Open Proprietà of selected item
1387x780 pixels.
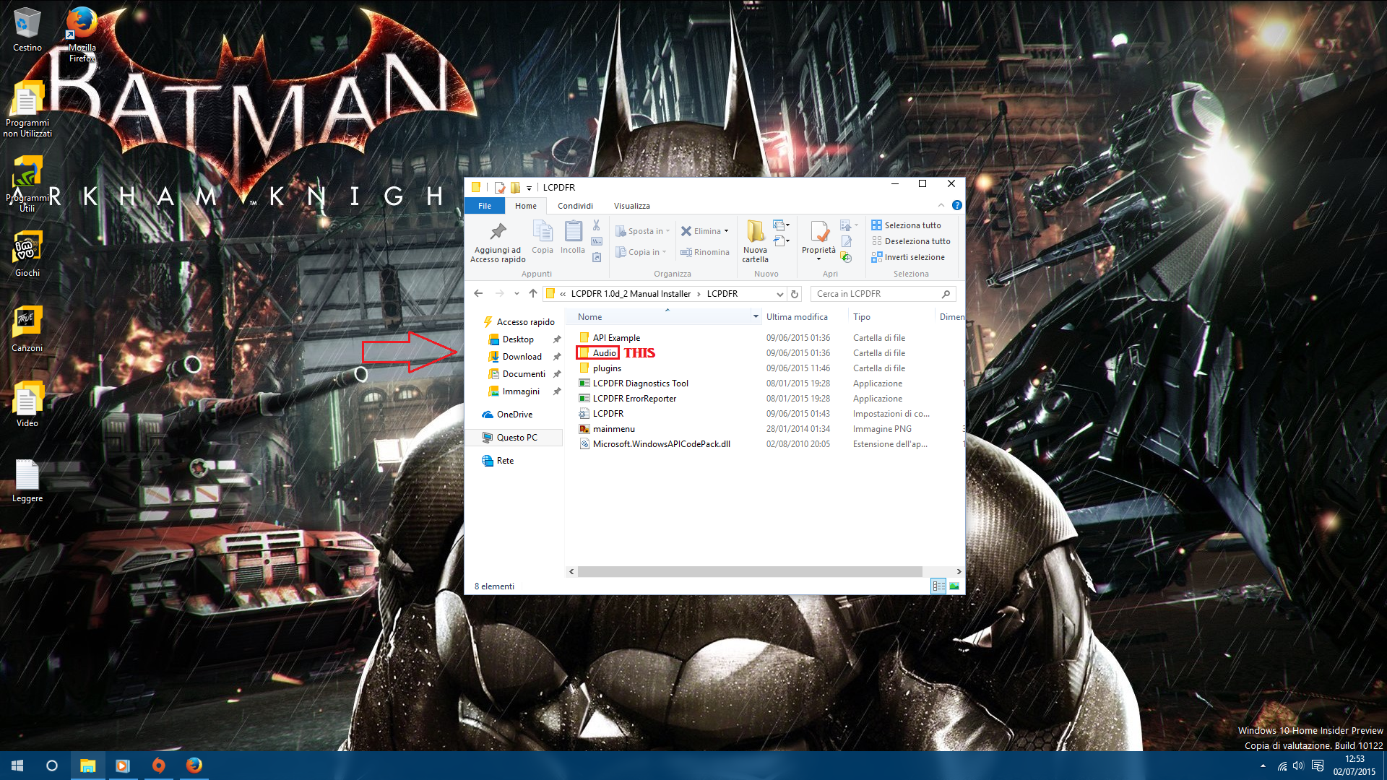click(x=818, y=233)
